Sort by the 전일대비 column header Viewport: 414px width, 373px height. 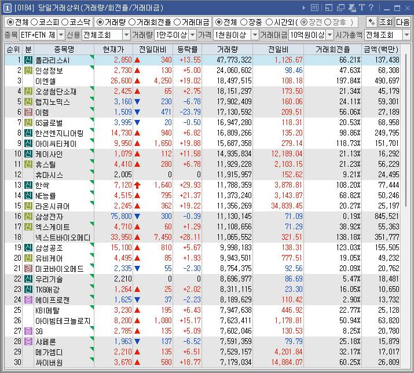[x=153, y=49]
